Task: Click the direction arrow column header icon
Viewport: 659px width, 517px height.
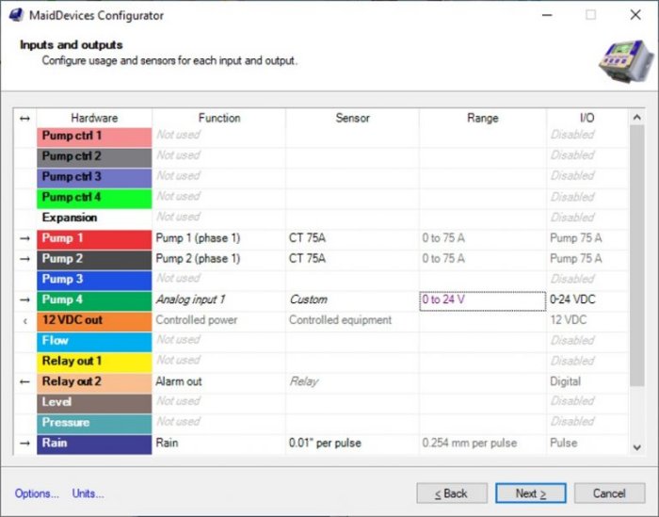Action: [x=25, y=118]
